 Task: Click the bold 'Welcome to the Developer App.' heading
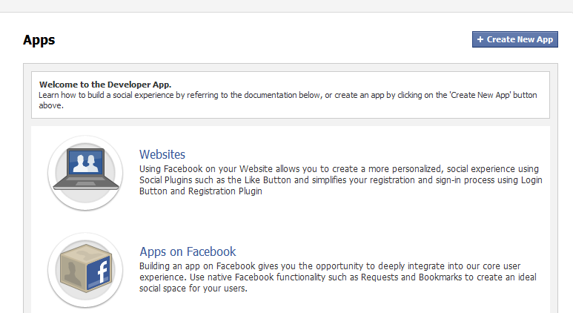pyautogui.click(x=105, y=85)
